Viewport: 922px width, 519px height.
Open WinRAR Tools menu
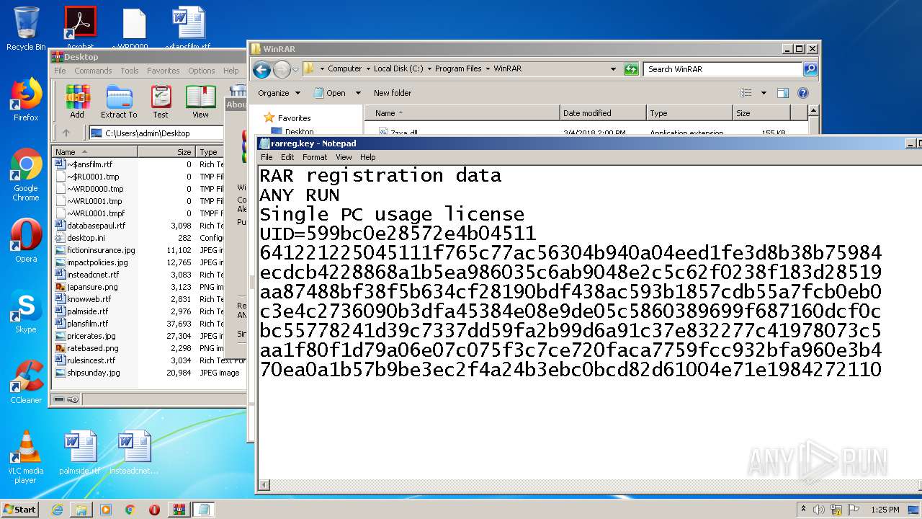click(130, 71)
